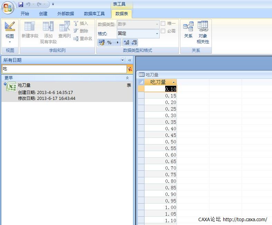Redo action in quick access toolbar
Viewport: 272px width, 225px height.
(39, 4)
